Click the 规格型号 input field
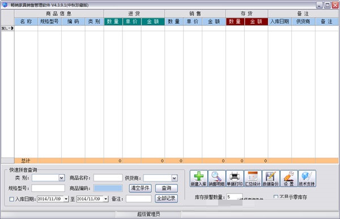Image resolution: width=340 pixels, height=219 pixels. tap(48, 188)
